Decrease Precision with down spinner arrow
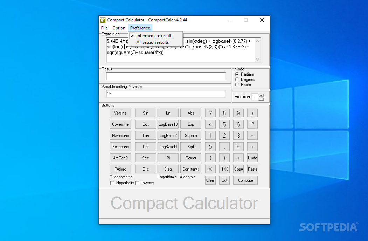The height and width of the screenshot is (241, 368). click(x=261, y=99)
